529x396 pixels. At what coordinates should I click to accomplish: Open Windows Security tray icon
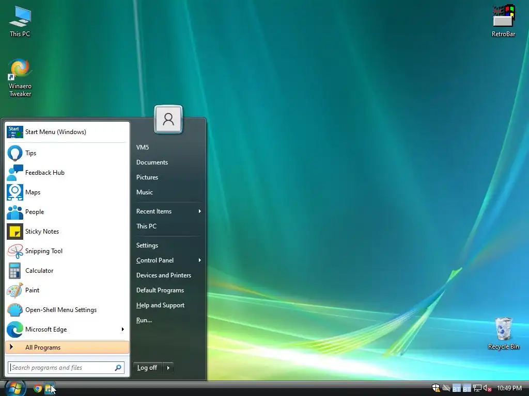436,388
